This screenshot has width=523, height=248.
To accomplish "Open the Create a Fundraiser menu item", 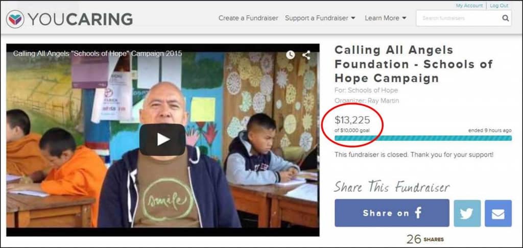I will click(x=248, y=18).
